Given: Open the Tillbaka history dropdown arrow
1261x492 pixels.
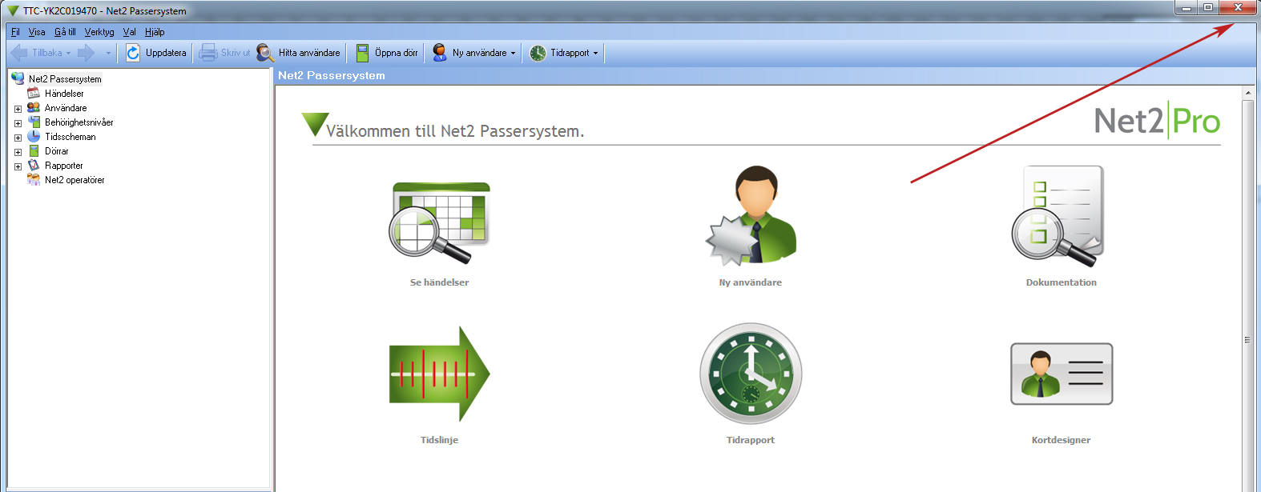Looking at the screenshot, I should pos(68,54).
